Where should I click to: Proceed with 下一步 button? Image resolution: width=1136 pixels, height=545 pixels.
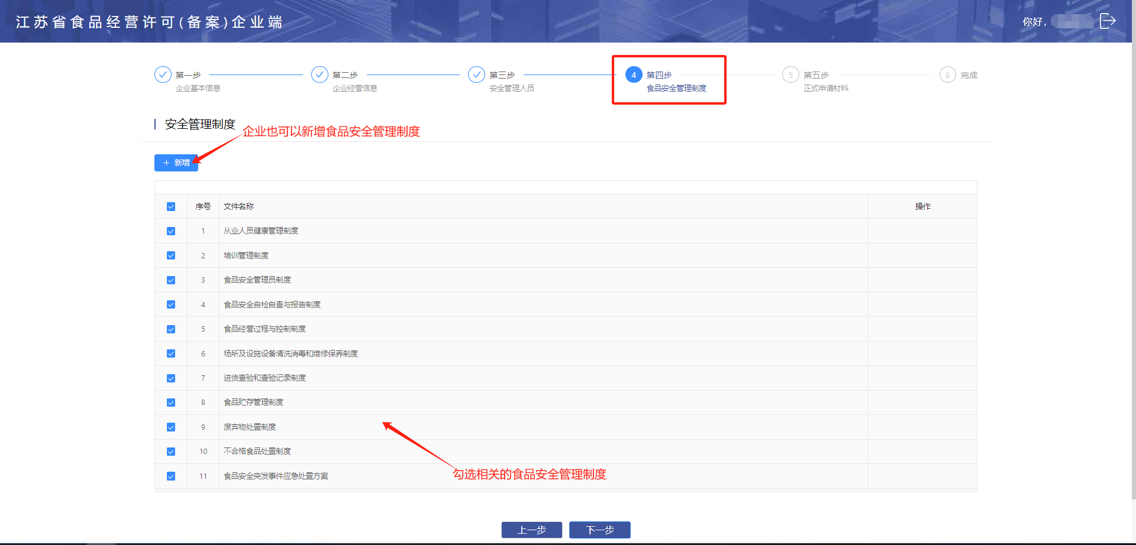click(x=599, y=530)
